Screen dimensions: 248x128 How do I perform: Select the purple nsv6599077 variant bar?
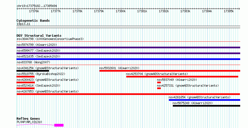pos(128,53)
